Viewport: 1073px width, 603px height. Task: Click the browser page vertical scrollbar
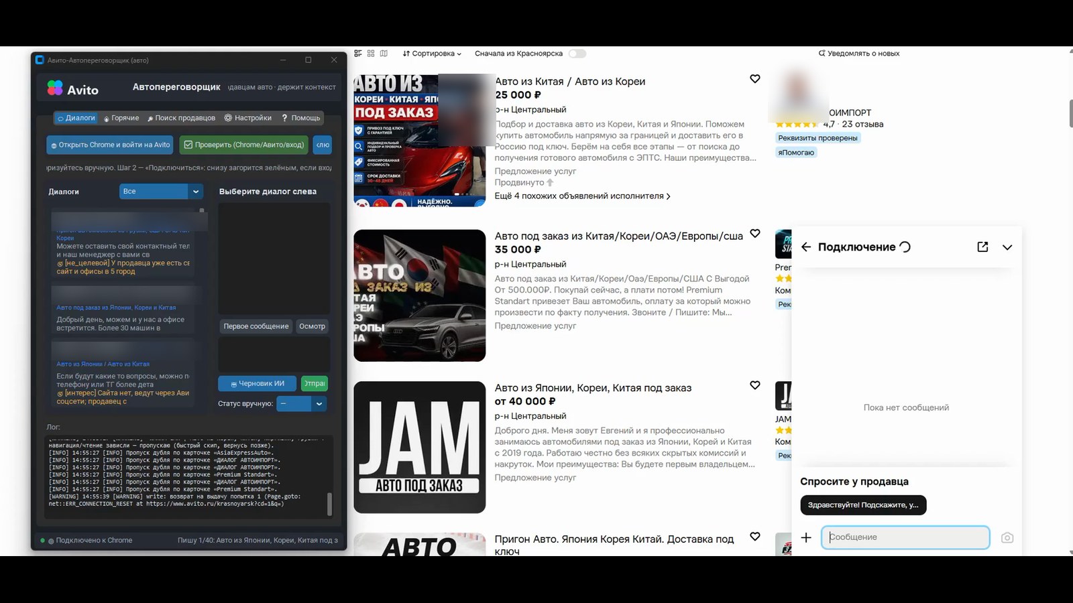[x=1070, y=114]
